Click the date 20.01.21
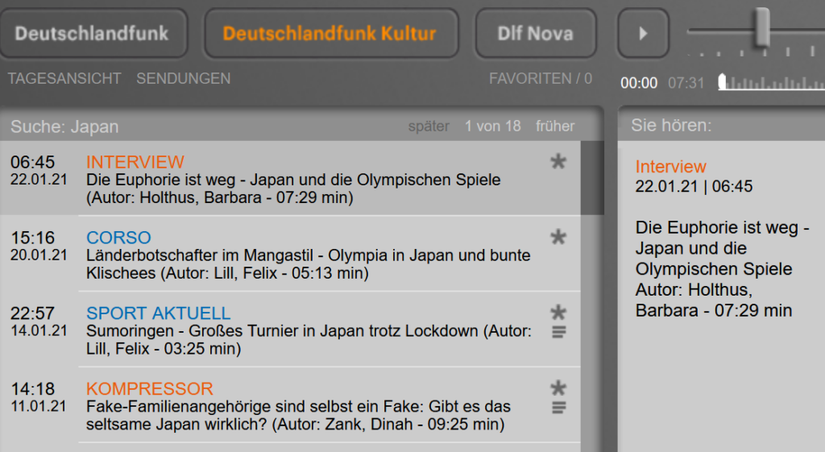This screenshot has height=452, width=825. pyautogui.click(x=39, y=255)
